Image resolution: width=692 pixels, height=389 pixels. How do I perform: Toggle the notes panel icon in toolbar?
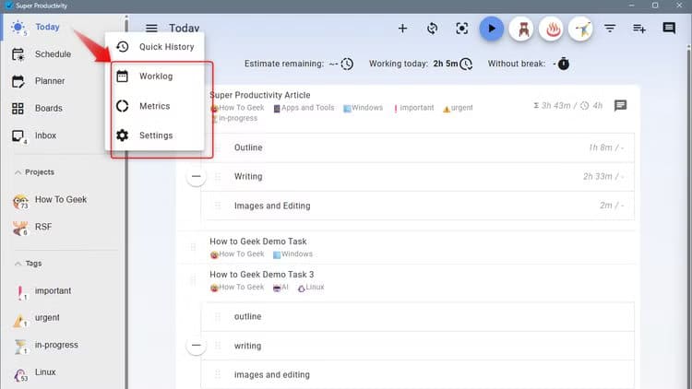(669, 29)
